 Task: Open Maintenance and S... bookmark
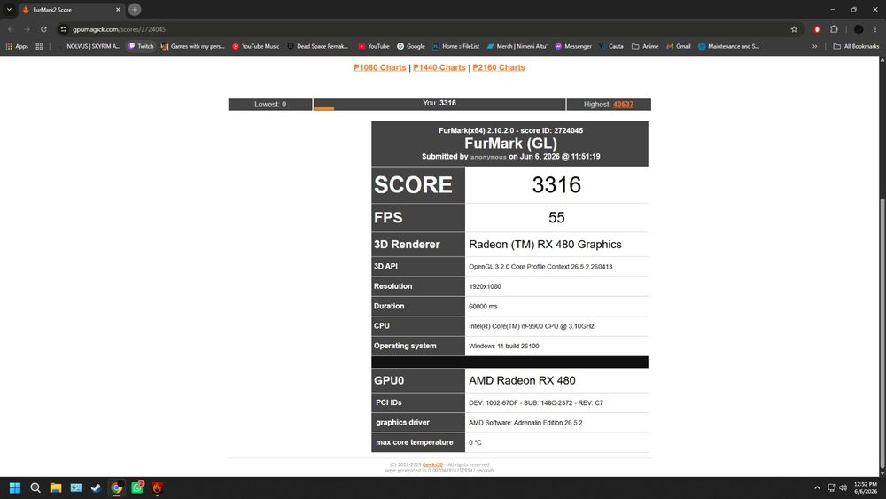tap(728, 46)
